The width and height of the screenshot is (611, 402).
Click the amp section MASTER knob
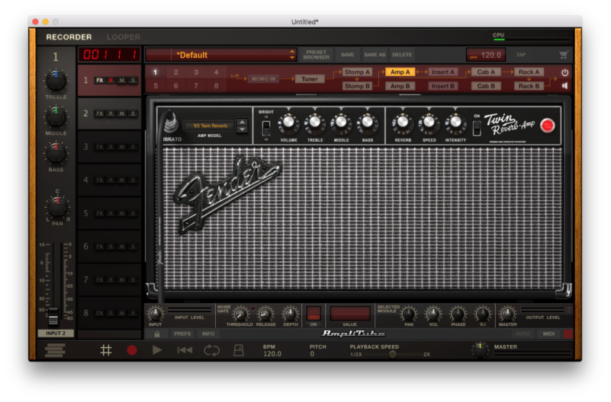click(507, 314)
